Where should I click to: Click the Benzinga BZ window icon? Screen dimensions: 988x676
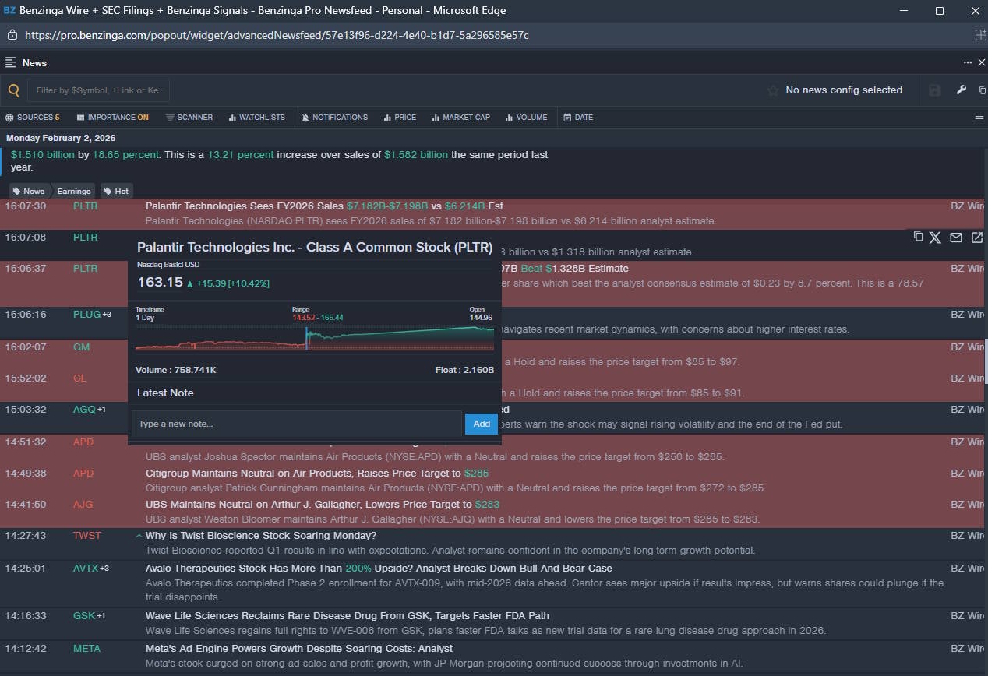point(9,11)
